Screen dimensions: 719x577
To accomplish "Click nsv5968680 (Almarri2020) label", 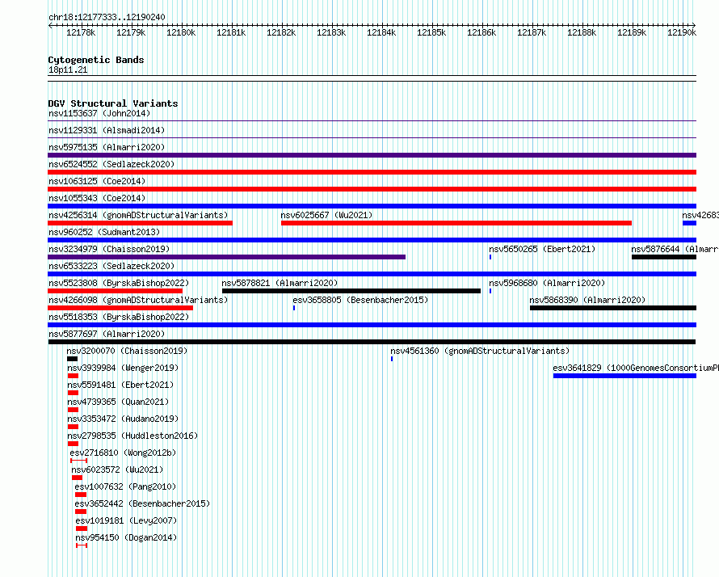I will pos(547,283).
